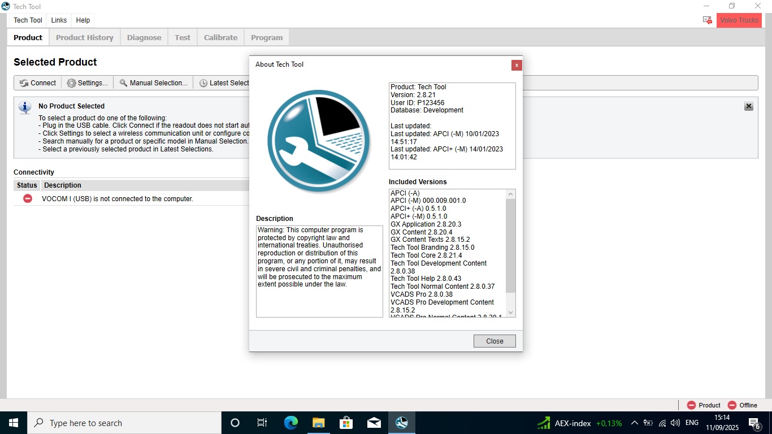Open Latest Selections clock icon
This screenshot has width=772, height=434.
click(203, 83)
